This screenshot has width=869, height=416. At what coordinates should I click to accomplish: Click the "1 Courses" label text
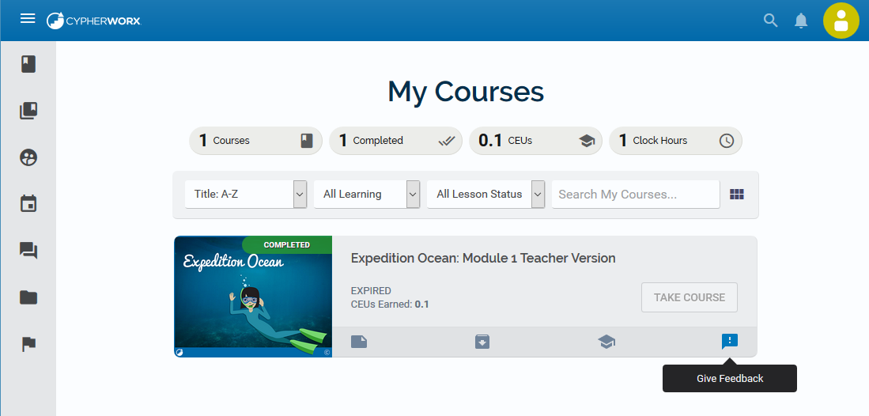(x=225, y=140)
